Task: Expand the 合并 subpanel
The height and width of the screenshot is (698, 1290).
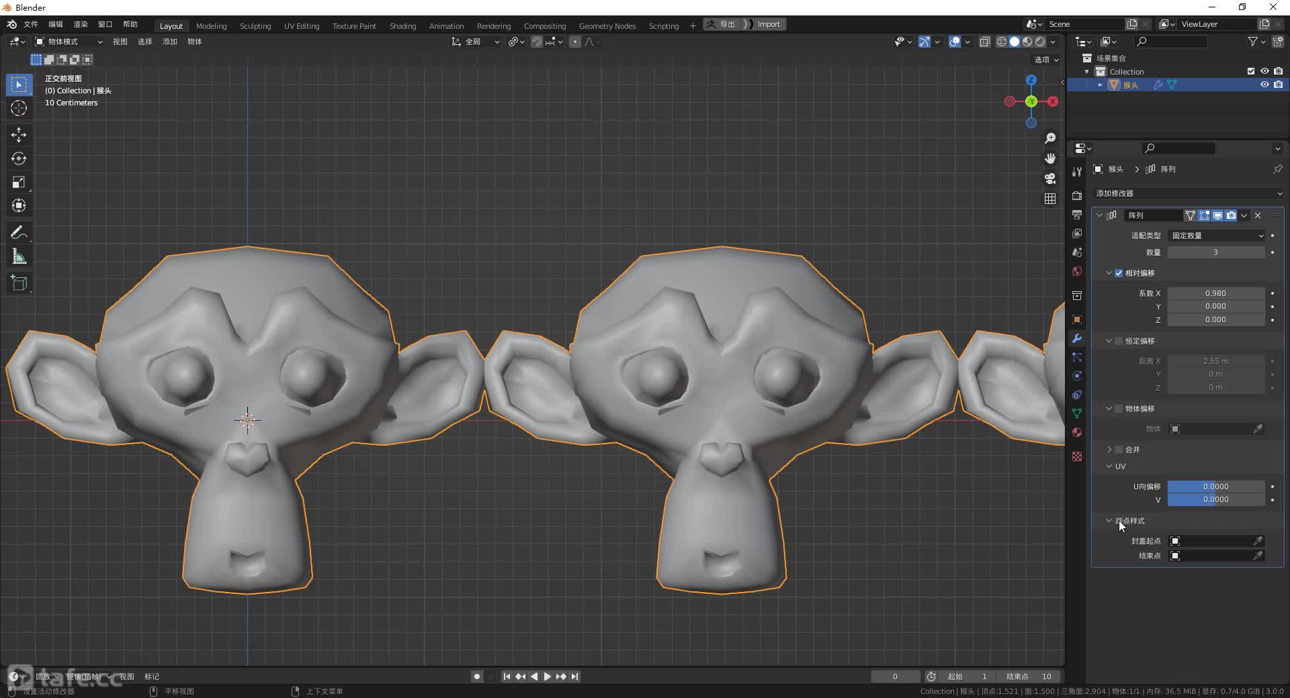Action: (1109, 450)
